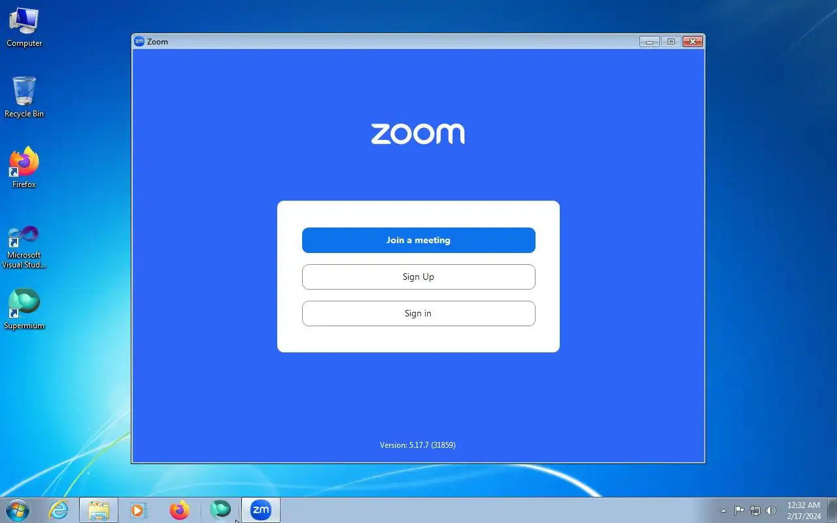Image resolution: width=837 pixels, height=523 pixels.
Task: Minimize the Zoom window
Action: tap(649, 41)
